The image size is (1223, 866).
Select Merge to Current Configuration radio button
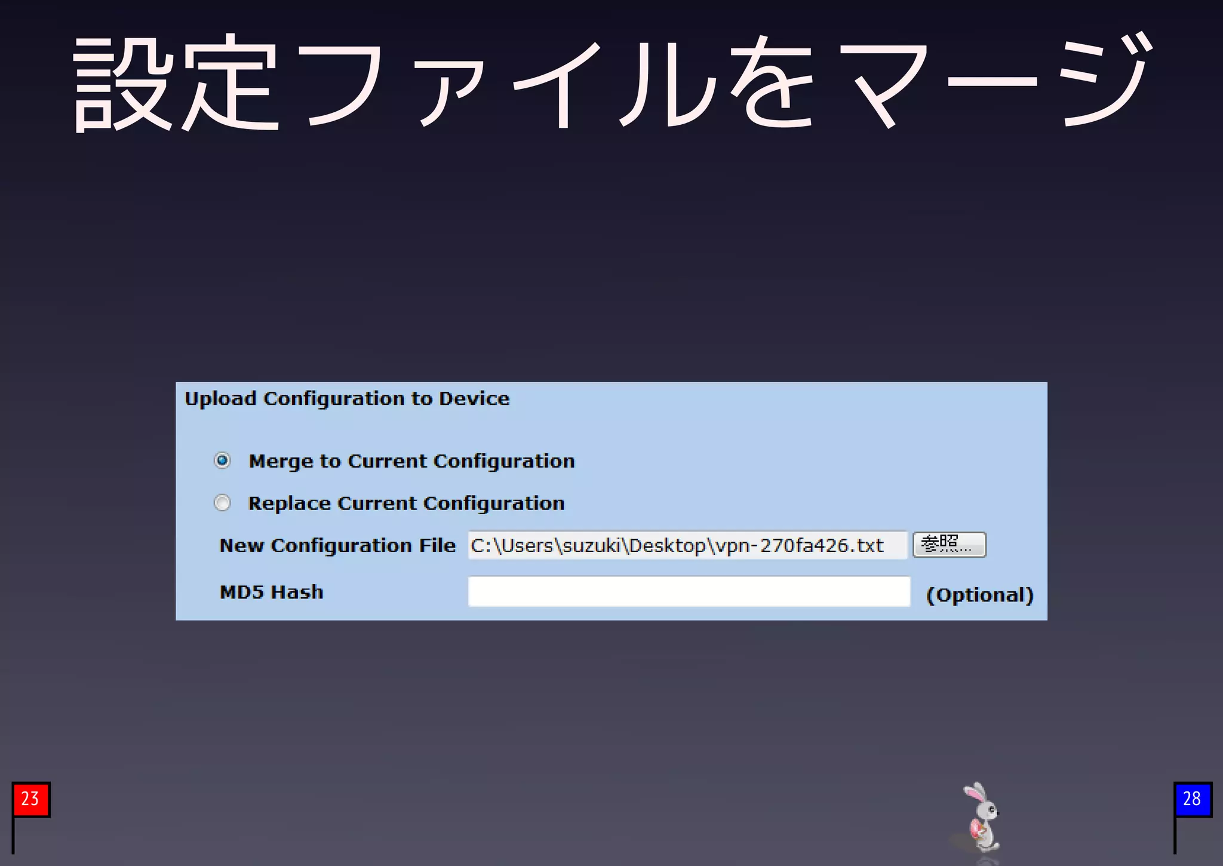click(x=222, y=460)
